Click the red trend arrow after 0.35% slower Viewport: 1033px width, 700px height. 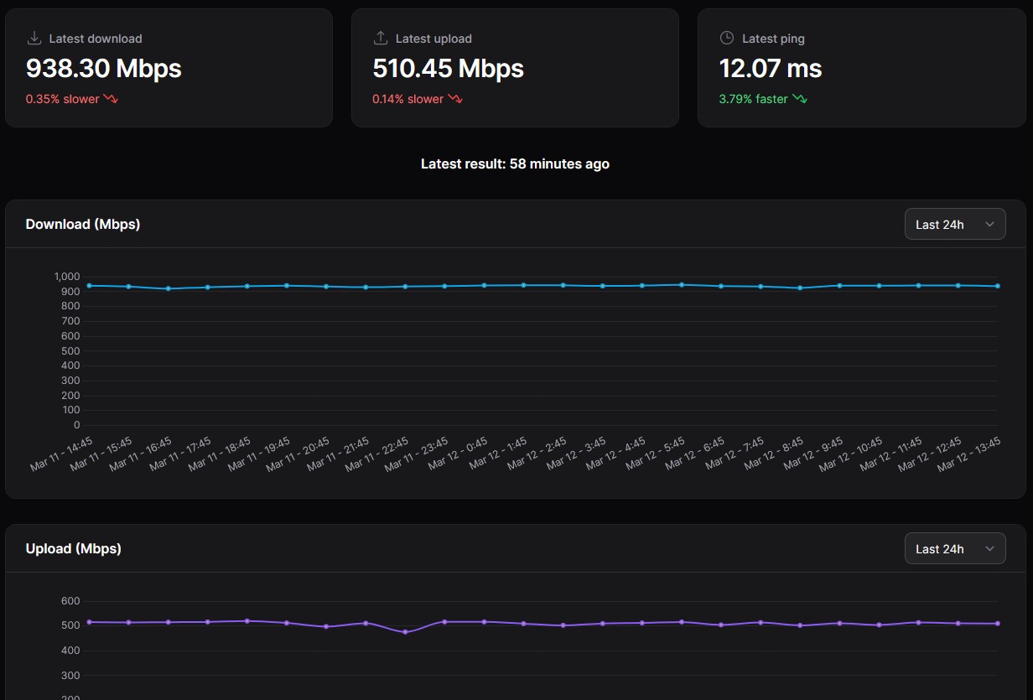[x=111, y=99]
